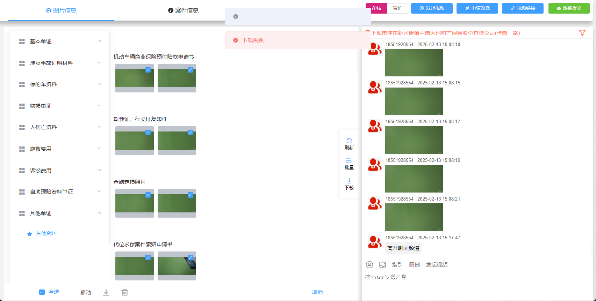596x301 pixels.
Task: Click the star icon next to 其他资料
Action: pos(30,234)
